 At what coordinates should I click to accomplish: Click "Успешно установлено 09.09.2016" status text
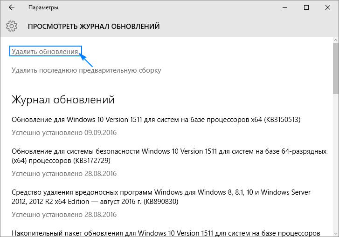tap(64, 133)
